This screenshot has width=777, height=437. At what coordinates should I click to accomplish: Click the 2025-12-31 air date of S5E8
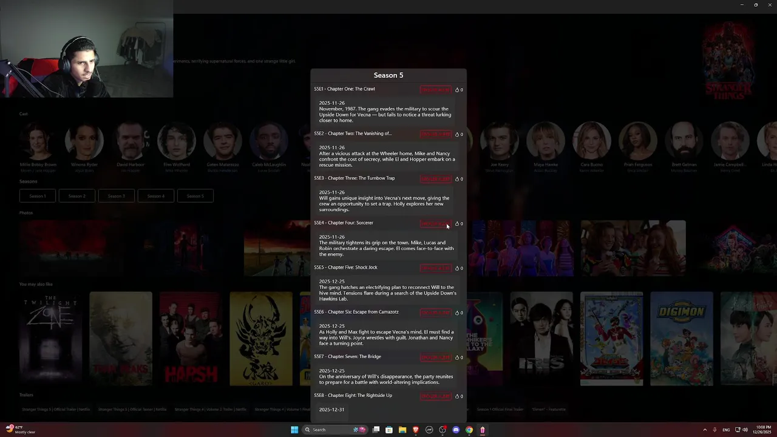click(331, 410)
